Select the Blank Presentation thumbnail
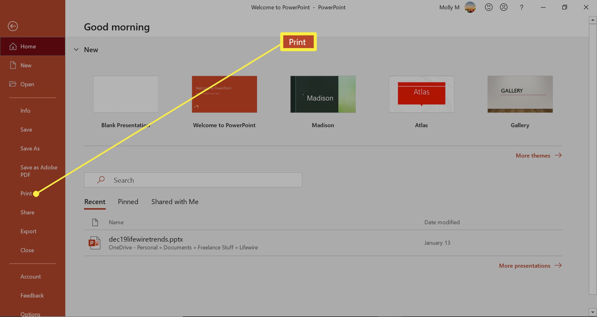 126,94
